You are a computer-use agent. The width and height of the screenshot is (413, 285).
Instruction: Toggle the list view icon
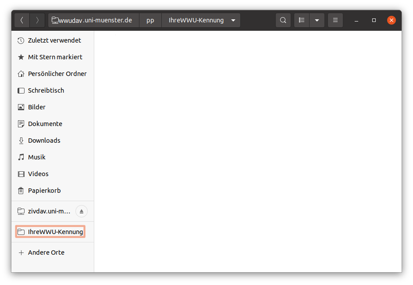(302, 20)
